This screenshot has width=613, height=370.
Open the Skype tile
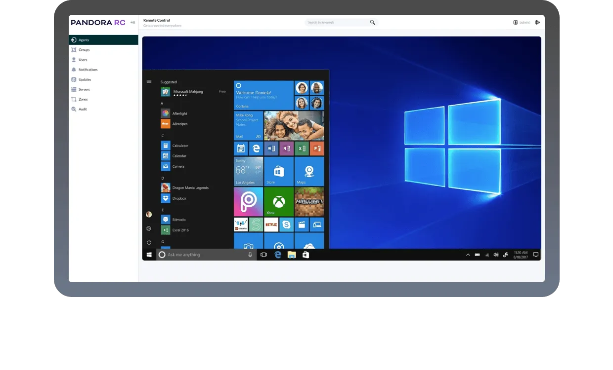286,224
